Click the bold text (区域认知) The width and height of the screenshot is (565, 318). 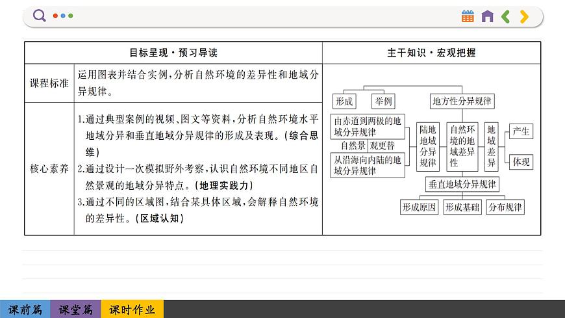[x=160, y=219]
